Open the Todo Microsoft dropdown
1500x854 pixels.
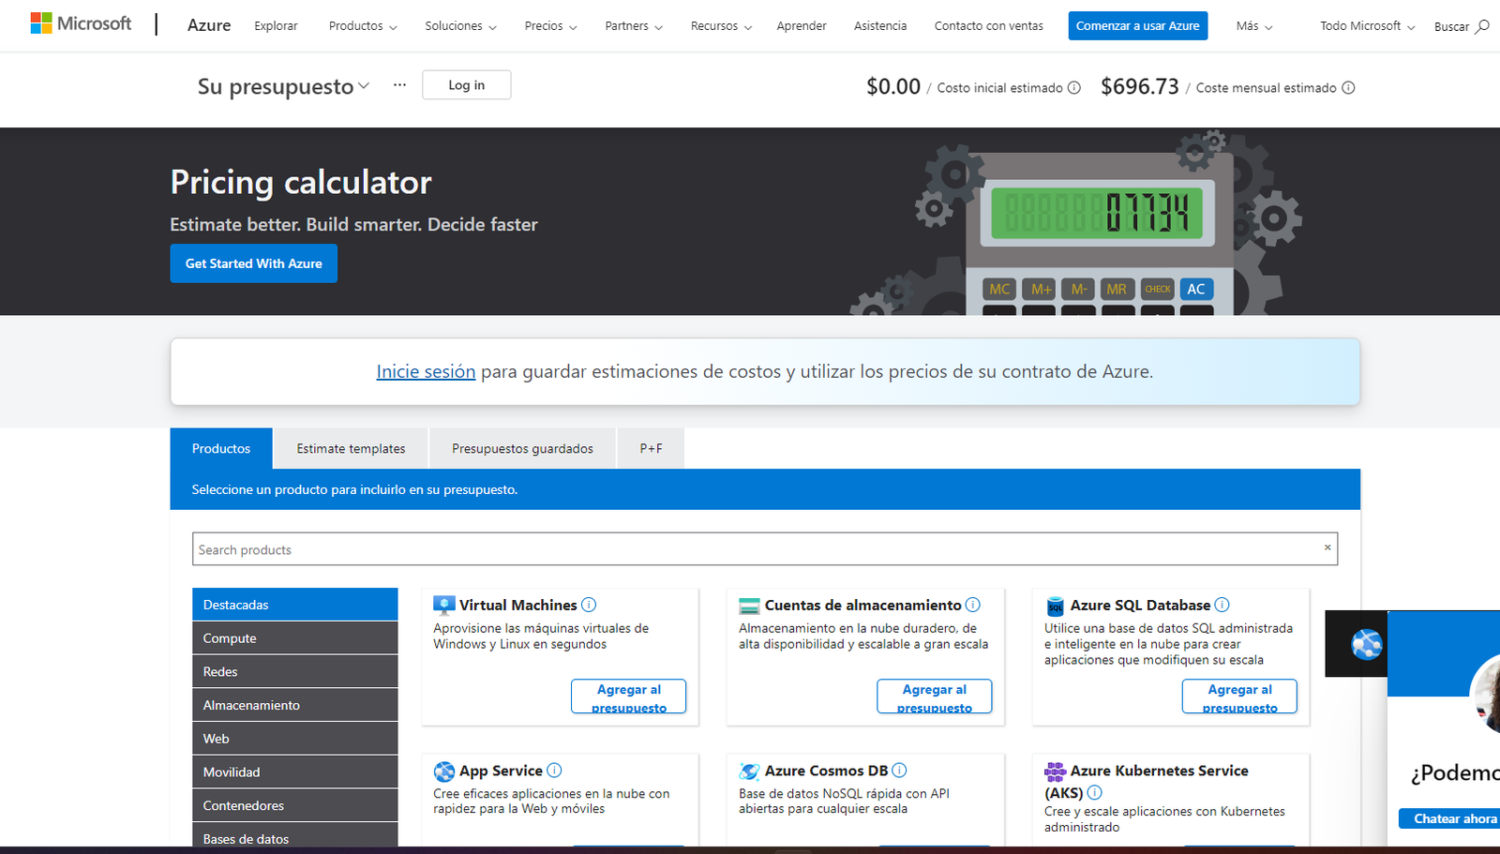(1367, 26)
